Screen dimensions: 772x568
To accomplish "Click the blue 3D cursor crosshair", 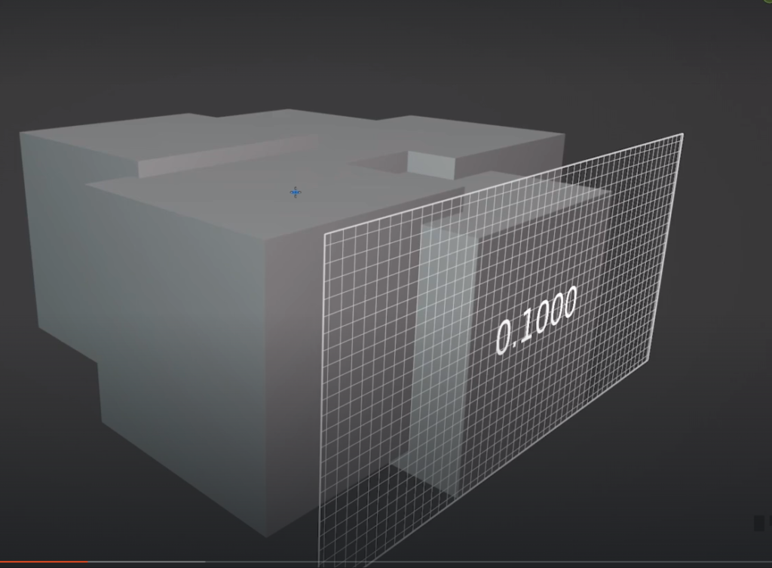I will pos(296,192).
